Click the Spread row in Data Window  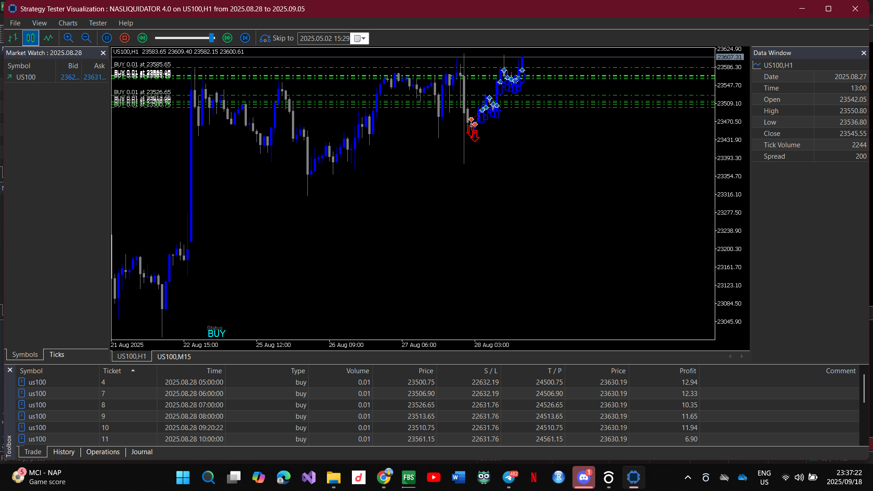point(810,156)
